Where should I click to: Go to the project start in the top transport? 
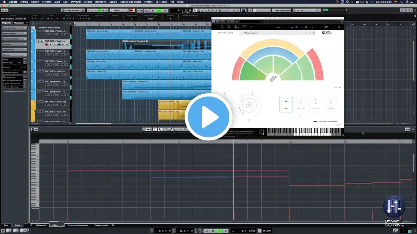pos(139,11)
